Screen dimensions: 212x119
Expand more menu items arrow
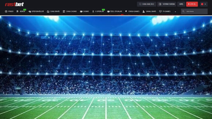(x=175, y=12)
